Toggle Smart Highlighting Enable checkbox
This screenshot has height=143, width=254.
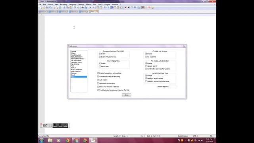(100, 63)
